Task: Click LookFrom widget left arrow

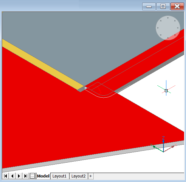Action: click(158, 28)
